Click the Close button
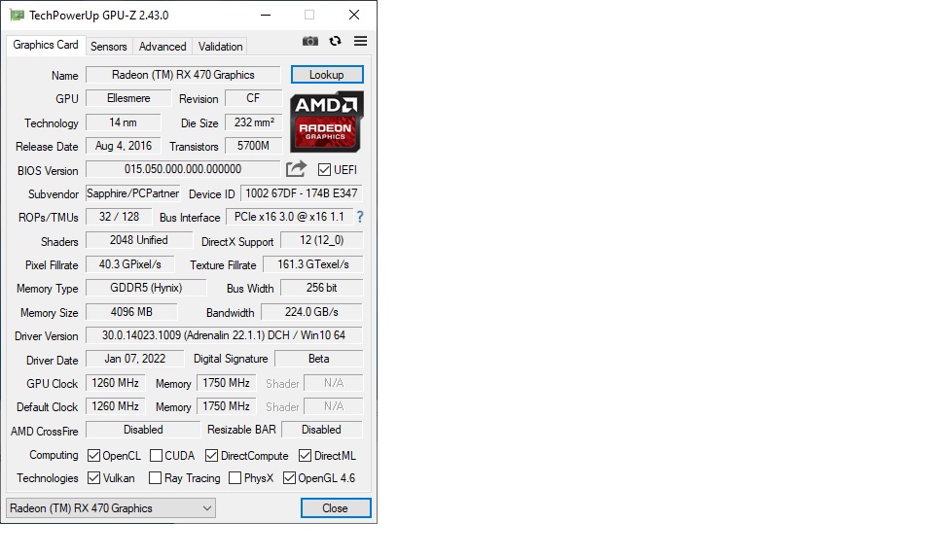The width and height of the screenshot is (940, 557). (335, 507)
